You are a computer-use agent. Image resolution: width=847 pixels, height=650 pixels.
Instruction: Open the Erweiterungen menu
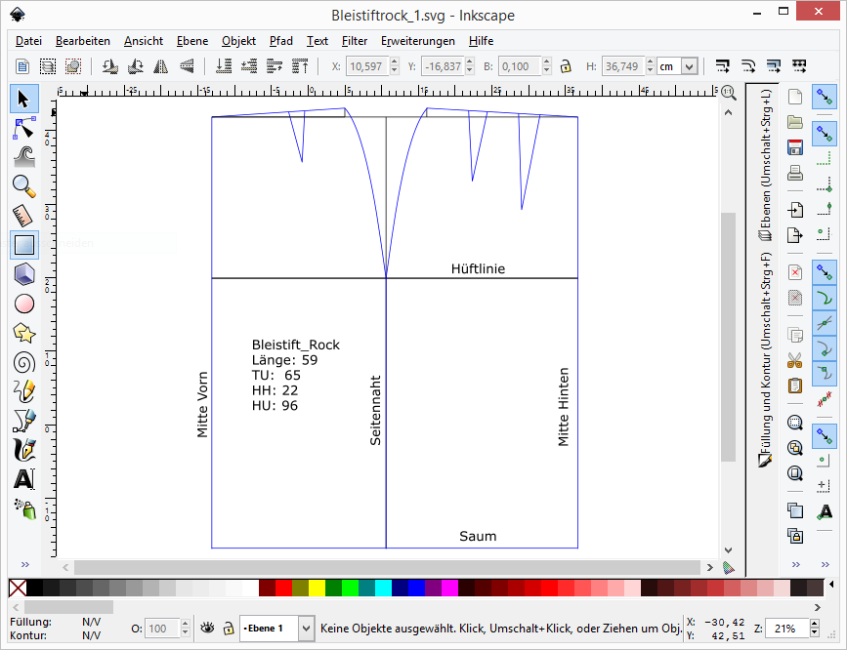pyautogui.click(x=417, y=41)
